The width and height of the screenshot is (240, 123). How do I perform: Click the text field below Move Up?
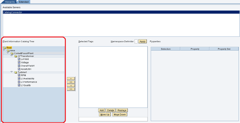click(x=113, y=119)
